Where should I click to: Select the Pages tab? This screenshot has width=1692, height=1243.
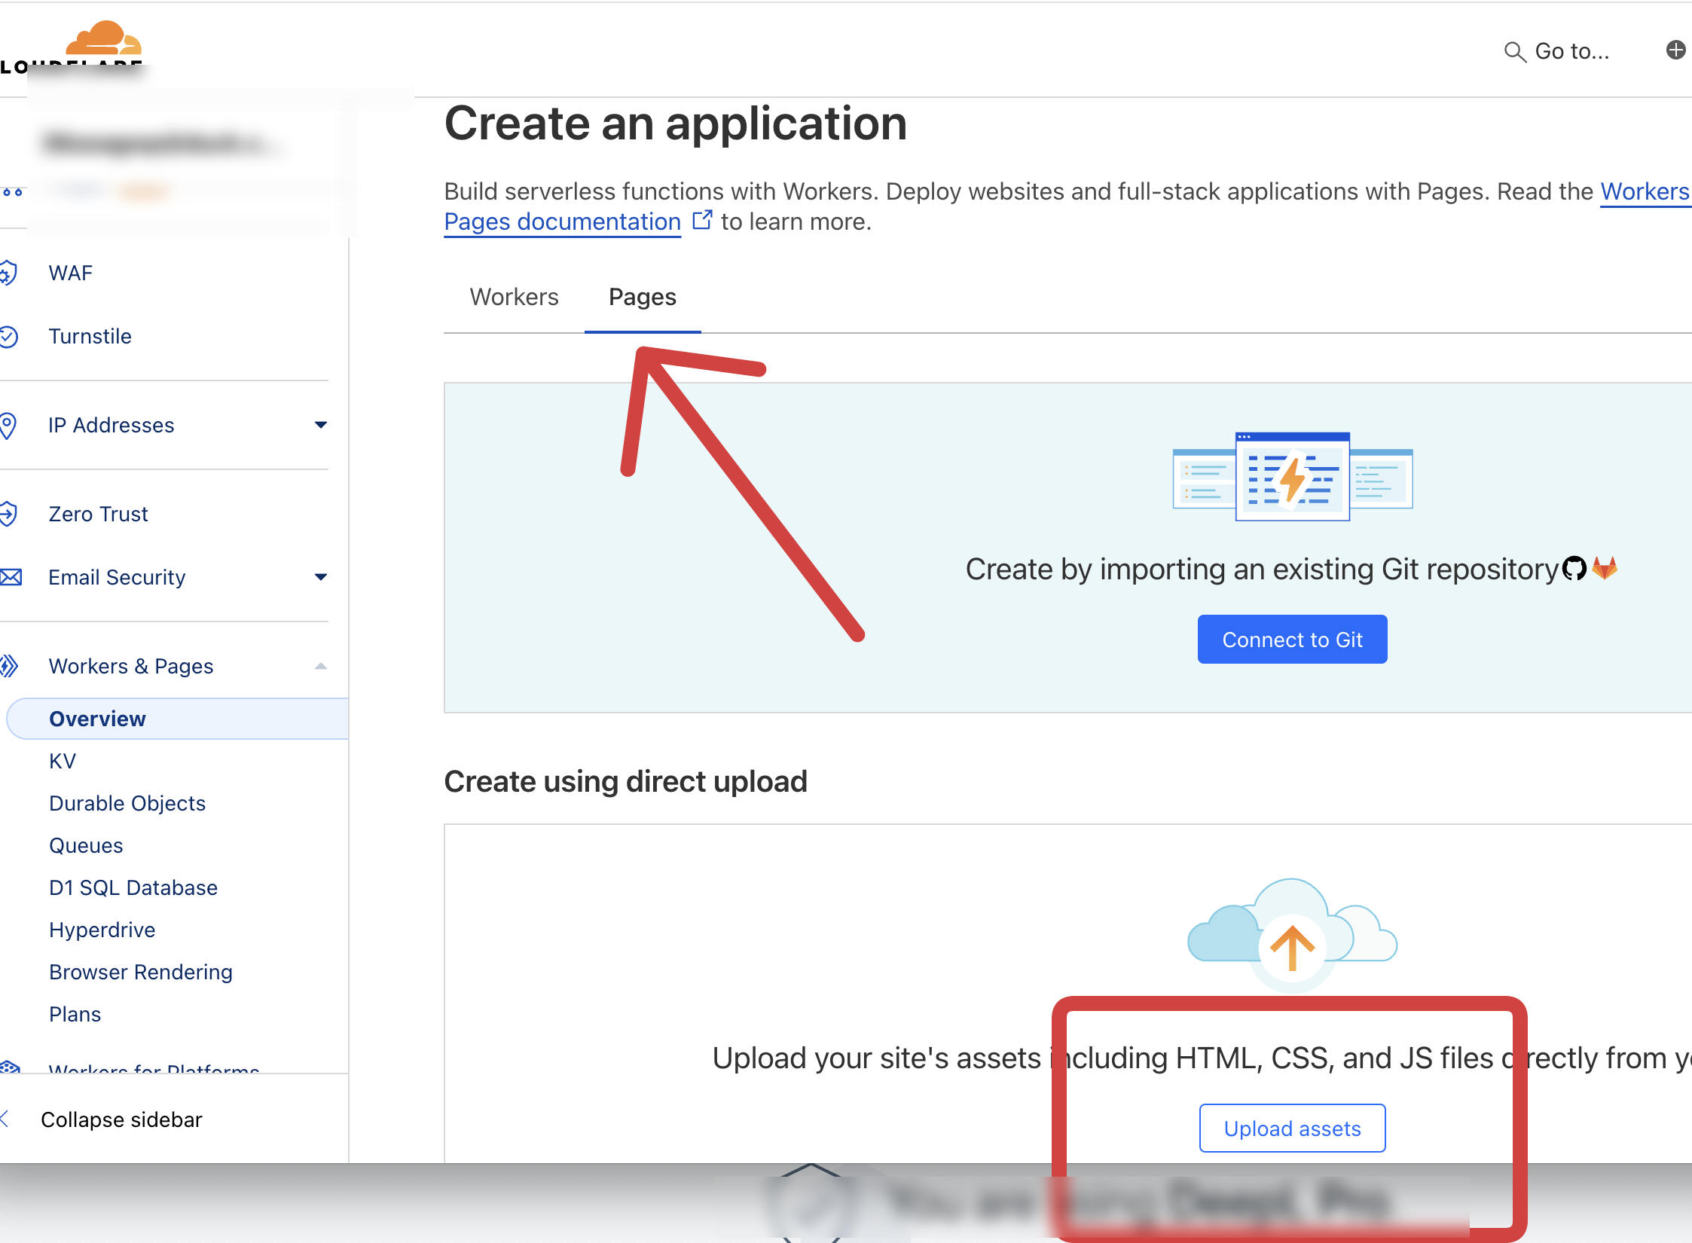pyautogui.click(x=642, y=297)
